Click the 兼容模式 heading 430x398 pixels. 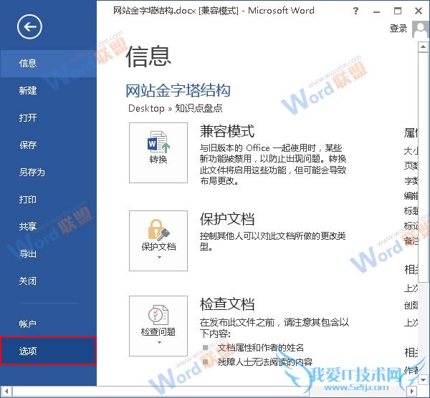pyautogui.click(x=227, y=131)
